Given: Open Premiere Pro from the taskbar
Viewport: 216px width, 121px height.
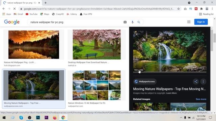Looking at the screenshot, I should (x=47, y=118).
